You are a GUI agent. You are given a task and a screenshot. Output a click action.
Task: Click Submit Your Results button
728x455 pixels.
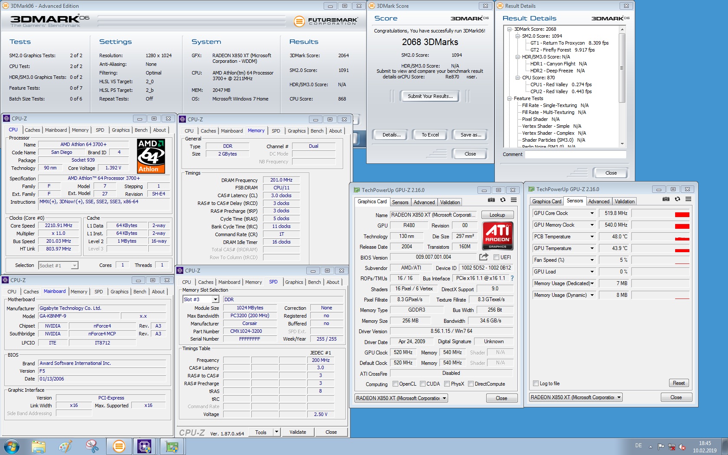430,96
